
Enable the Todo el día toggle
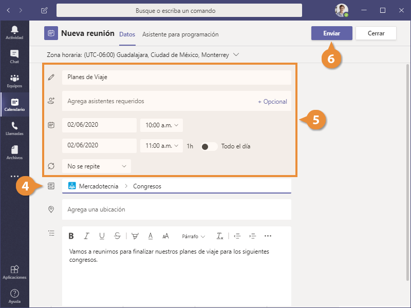[x=209, y=146]
